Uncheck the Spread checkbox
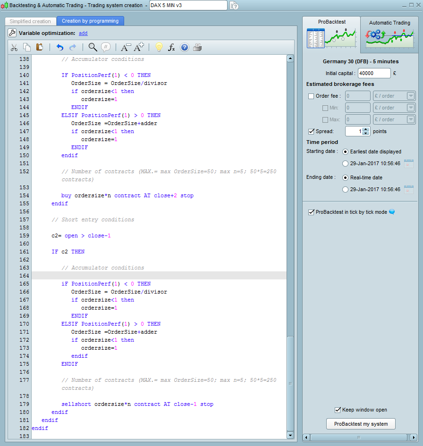The height and width of the screenshot is (446, 423). (311, 131)
